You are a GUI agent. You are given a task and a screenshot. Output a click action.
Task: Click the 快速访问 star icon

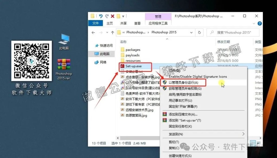[x=97, y=45]
